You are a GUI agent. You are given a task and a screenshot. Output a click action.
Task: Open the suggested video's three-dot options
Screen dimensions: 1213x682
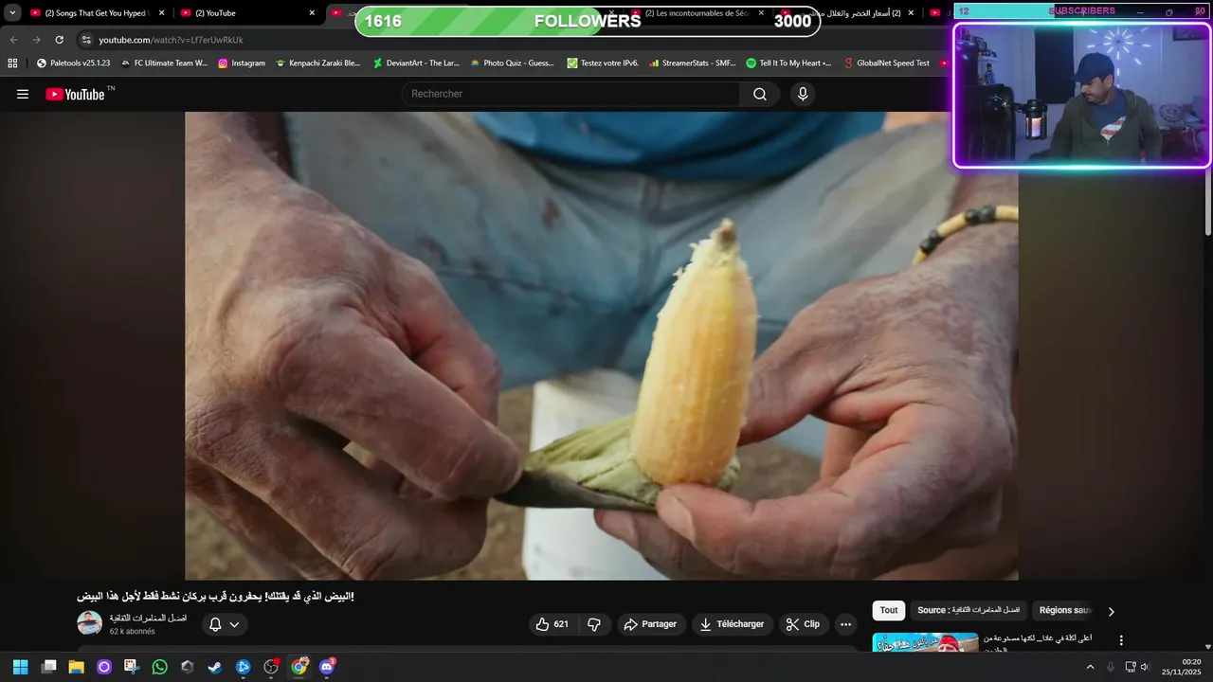click(x=1121, y=641)
